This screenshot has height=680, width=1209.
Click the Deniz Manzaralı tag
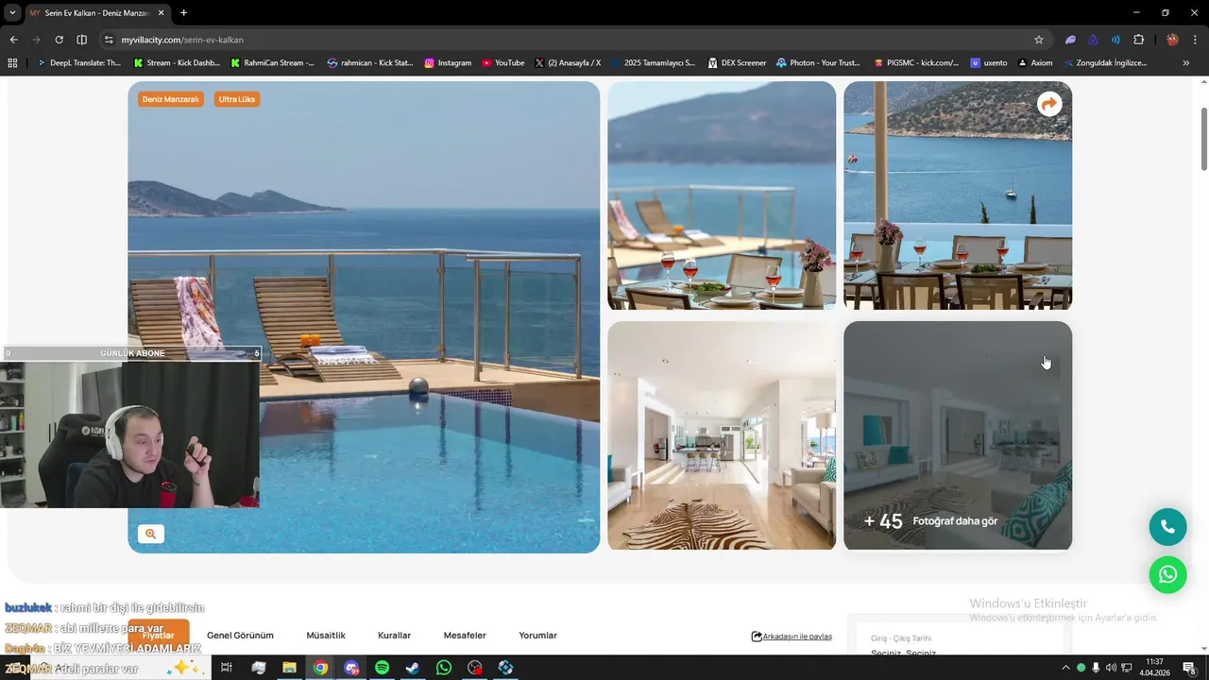[171, 99]
